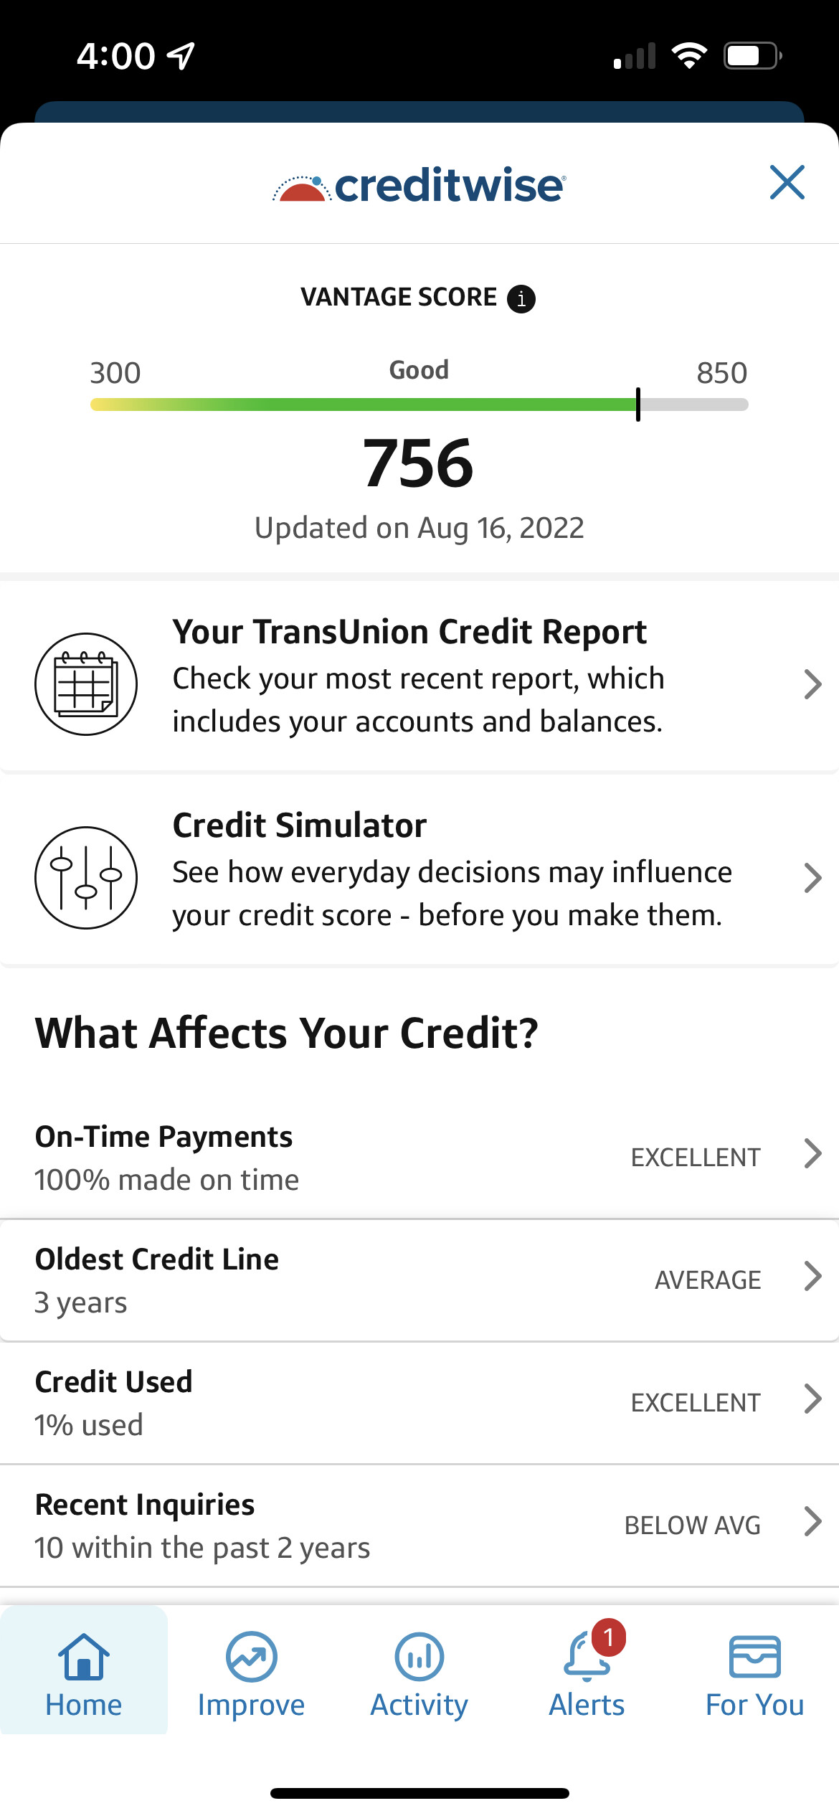Tap the credit score marker on range bar
Viewport: 839px width, 1816px height.
click(637, 405)
